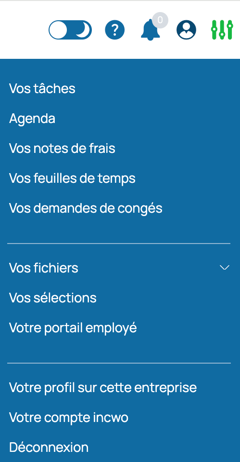Click the Vos fichiers menu entry
The height and width of the screenshot is (462, 240).
(44, 268)
